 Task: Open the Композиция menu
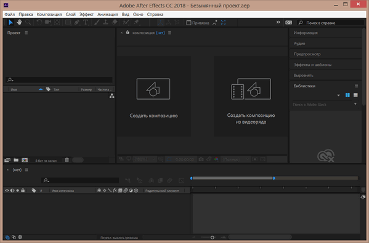[x=49, y=14]
